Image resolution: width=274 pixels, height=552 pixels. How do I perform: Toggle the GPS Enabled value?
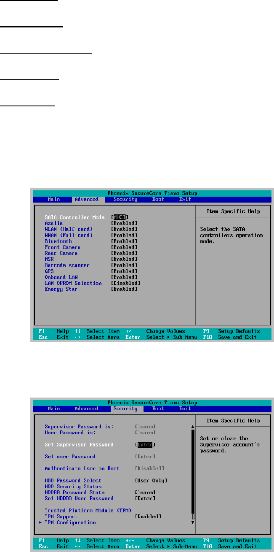124,271
